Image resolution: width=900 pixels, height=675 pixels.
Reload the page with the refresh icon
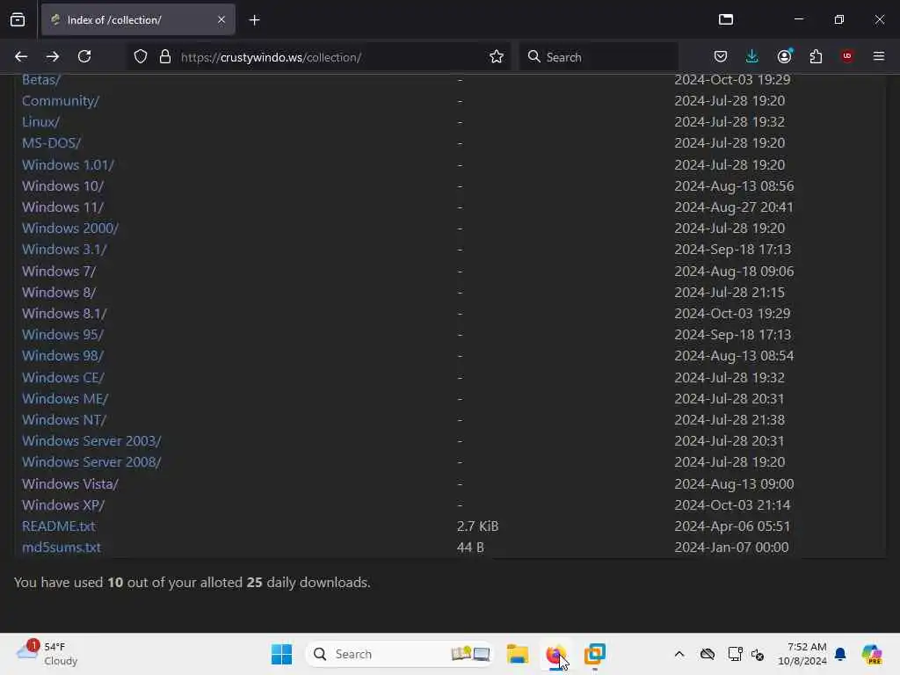point(84,56)
